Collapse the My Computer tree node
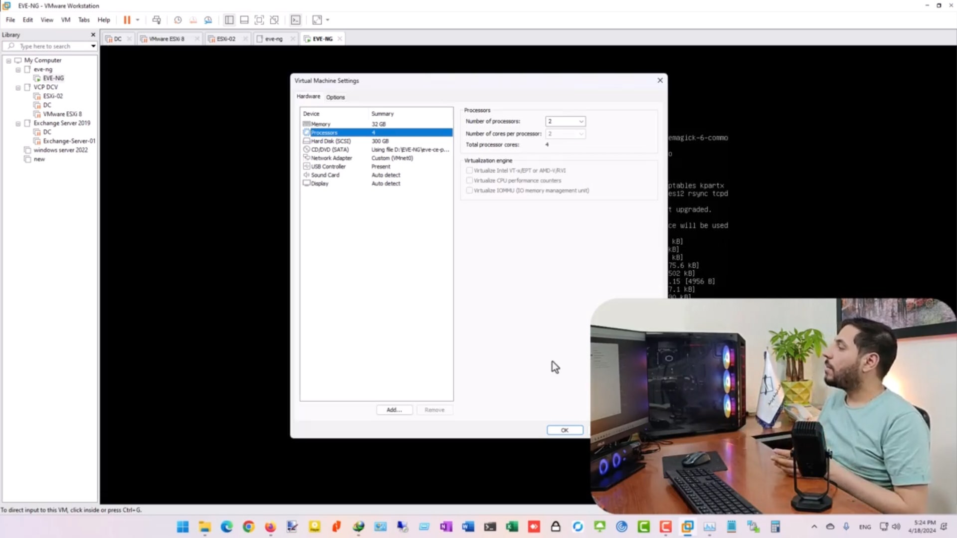 [8, 60]
